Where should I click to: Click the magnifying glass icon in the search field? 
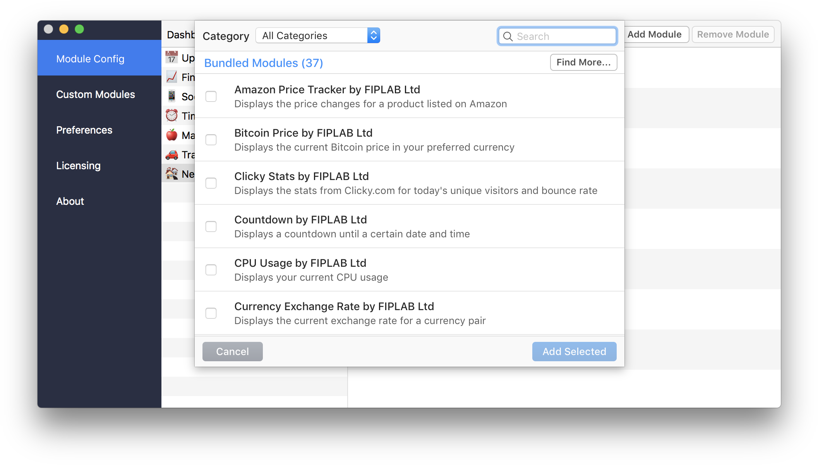pos(508,36)
